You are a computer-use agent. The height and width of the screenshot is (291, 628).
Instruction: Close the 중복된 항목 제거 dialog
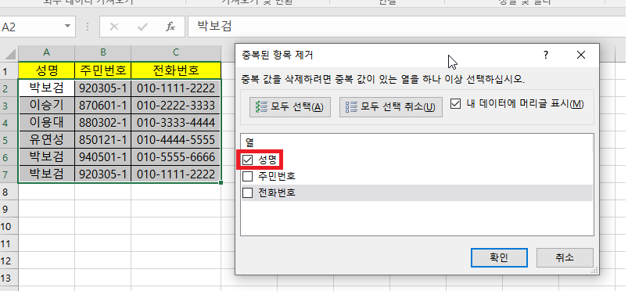[x=581, y=55]
